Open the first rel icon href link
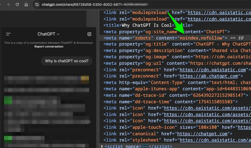Screen dimensions: 251x148 [x=208, y=108]
